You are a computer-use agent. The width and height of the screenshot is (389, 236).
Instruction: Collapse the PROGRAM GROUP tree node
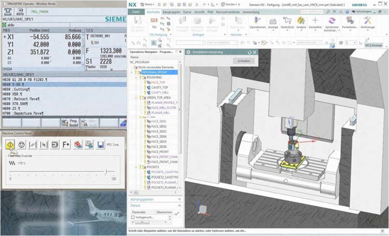tap(132, 72)
